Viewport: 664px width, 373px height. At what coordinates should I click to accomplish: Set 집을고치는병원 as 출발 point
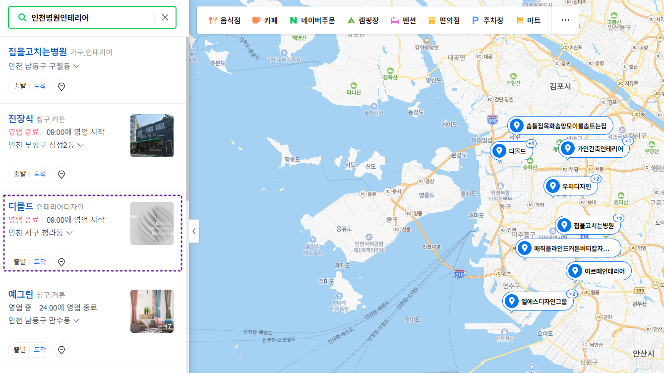pos(19,86)
